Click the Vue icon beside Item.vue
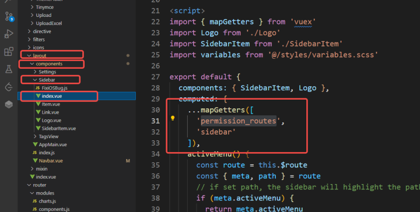 [x=38, y=104]
